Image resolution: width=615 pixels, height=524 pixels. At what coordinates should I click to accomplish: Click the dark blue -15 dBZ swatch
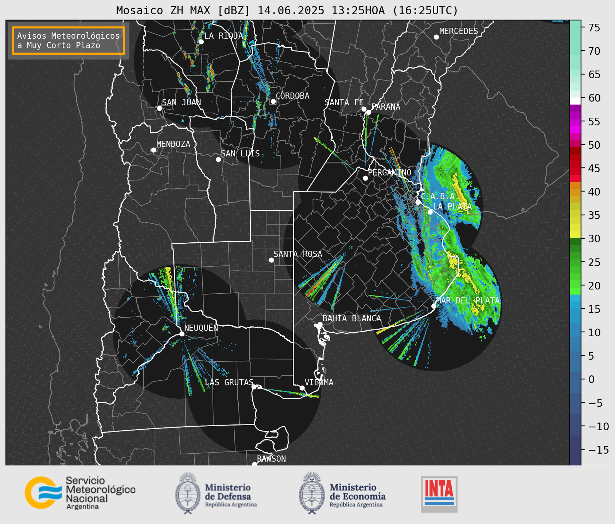(x=575, y=449)
